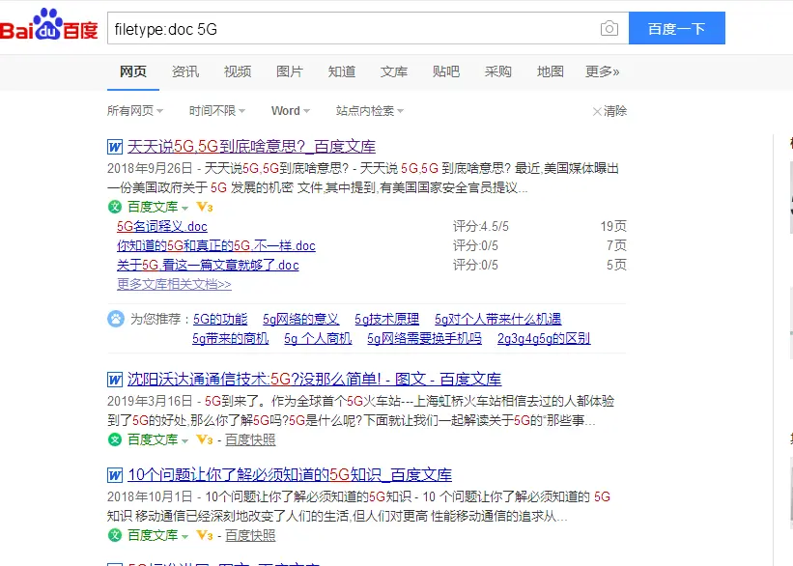Viewport: 793px width, 566px height.
Task: Switch to the 图片 tab
Action: coord(289,71)
